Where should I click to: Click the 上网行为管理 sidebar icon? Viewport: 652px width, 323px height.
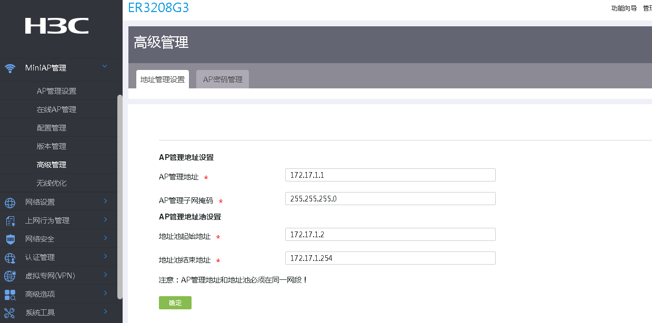point(9,220)
